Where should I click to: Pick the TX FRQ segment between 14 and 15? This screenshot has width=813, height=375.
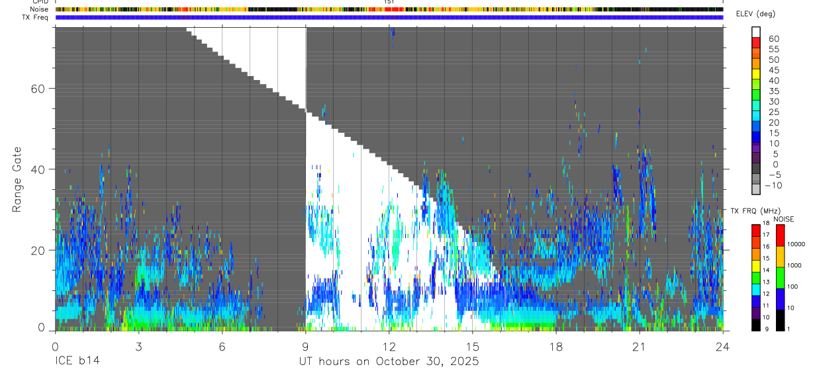pos(755,266)
